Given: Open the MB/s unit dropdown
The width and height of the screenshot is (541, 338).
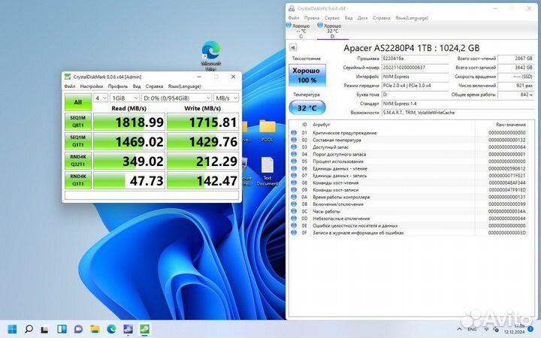Looking at the screenshot, I should pyautogui.click(x=226, y=98).
